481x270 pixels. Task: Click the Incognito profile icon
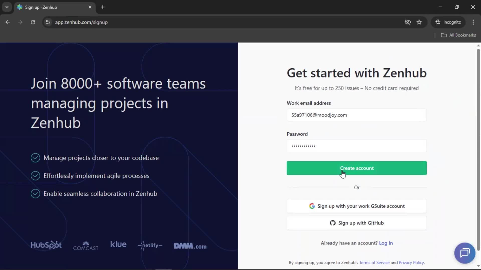(x=437, y=22)
